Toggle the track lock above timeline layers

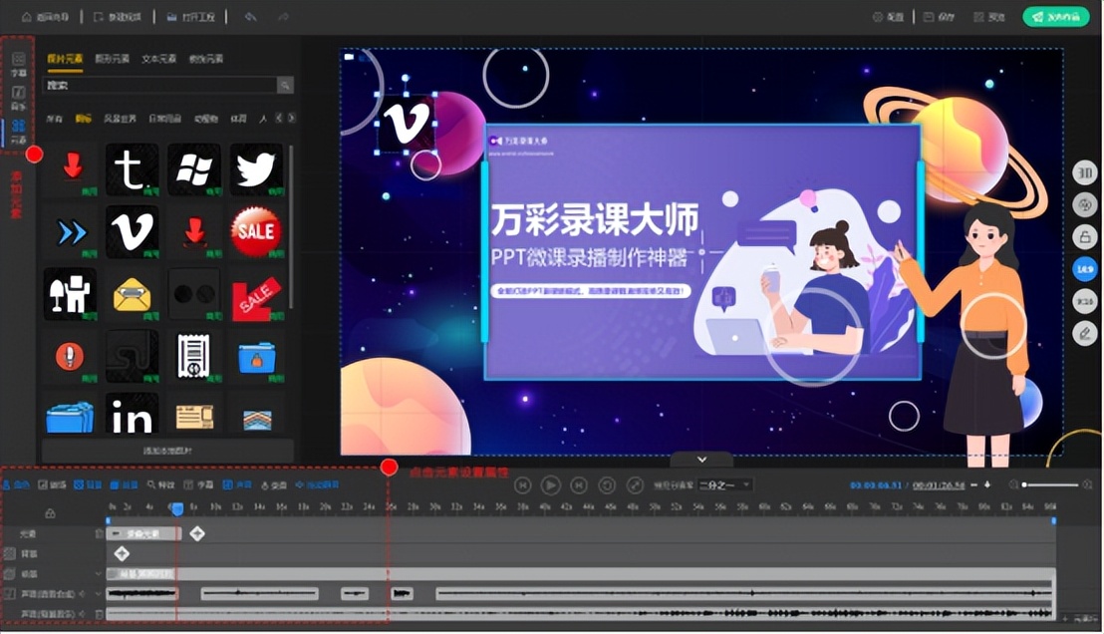coord(53,513)
